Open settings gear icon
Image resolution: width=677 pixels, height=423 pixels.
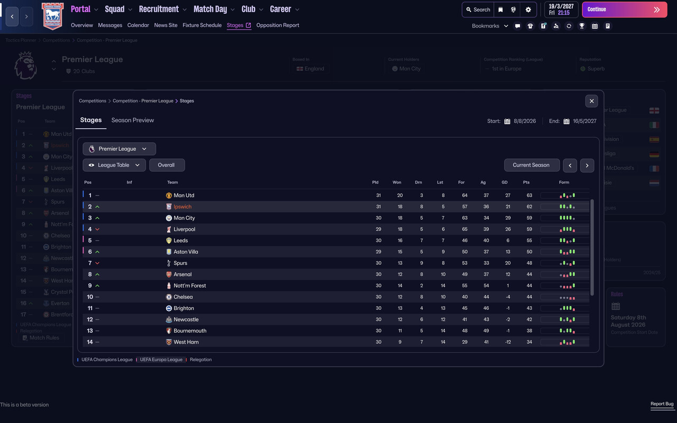point(528,10)
